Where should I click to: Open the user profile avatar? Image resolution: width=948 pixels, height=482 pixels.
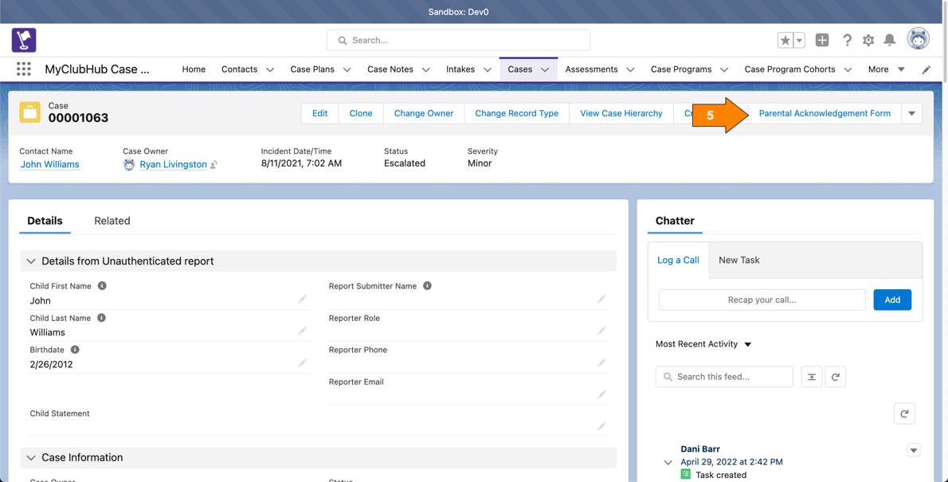point(918,39)
